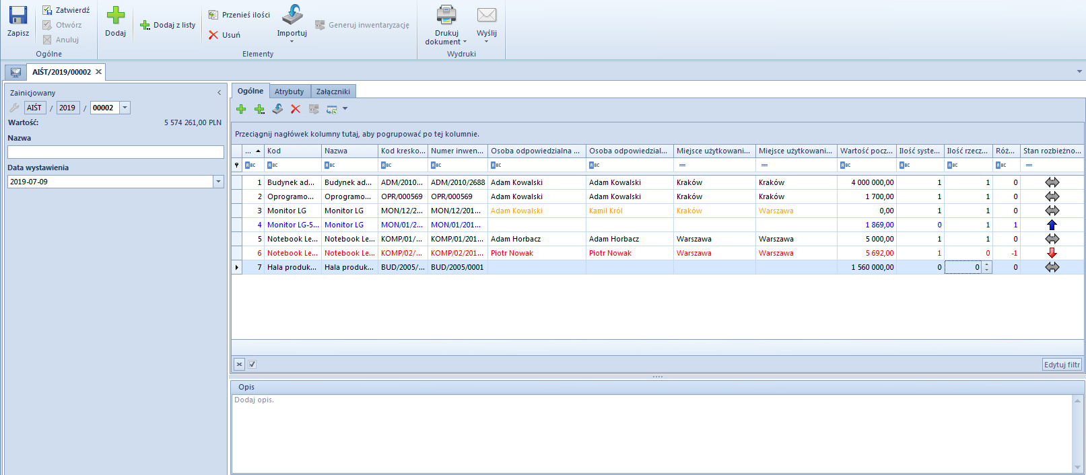Click the Nazwa column filter ABC icon
Screen dimensions: 1086x475
tap(329, 165)
